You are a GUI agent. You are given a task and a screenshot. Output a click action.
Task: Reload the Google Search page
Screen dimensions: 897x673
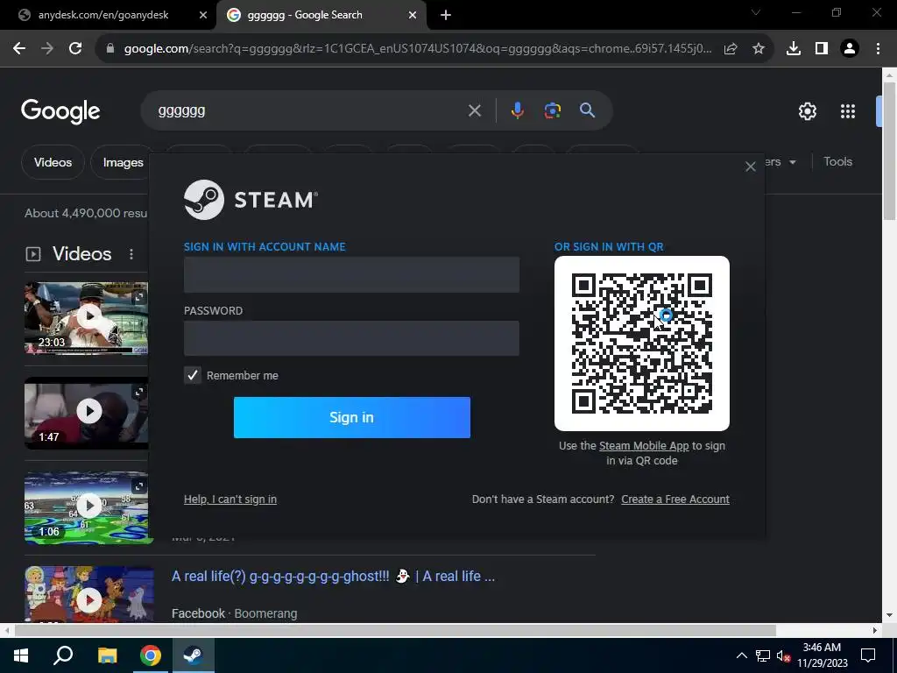(75, 49)
